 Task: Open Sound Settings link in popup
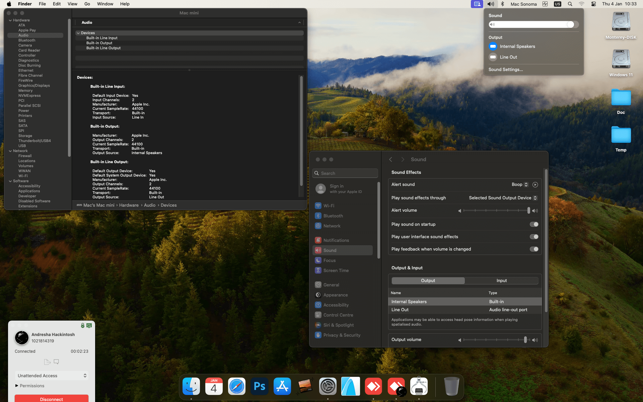click(x=505, y=70)
